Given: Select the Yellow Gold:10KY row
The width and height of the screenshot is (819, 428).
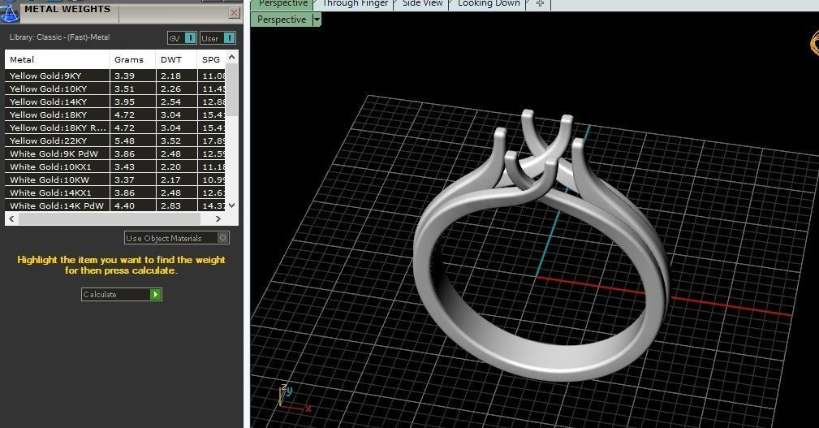Looking at the screenshot, I should (115, 89).
